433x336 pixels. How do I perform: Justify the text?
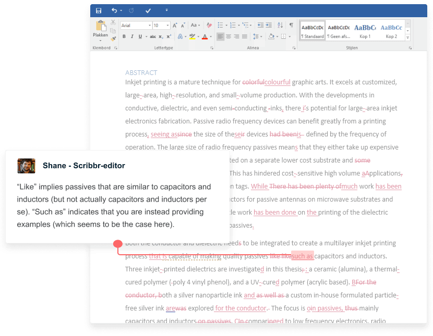pos(245,36)
